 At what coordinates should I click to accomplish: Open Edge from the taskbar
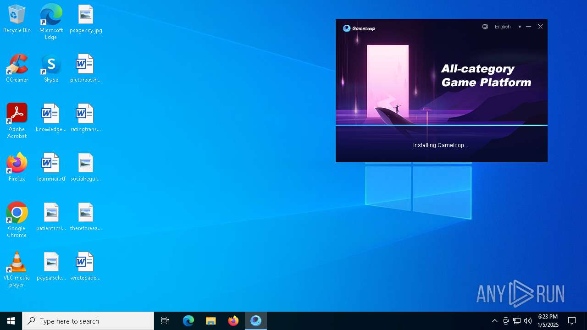188,321
